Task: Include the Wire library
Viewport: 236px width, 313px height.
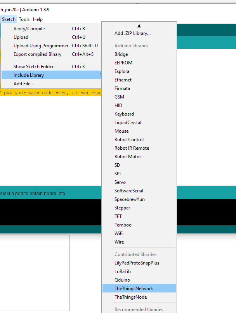Action: tap(139, 242)
